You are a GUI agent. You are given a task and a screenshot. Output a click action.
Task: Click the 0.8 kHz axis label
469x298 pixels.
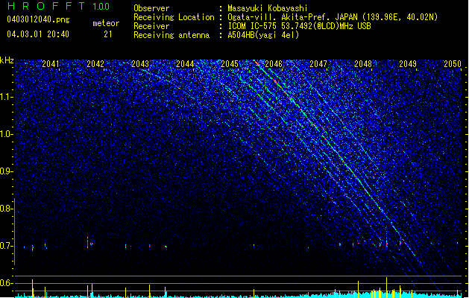coord(6,209)
